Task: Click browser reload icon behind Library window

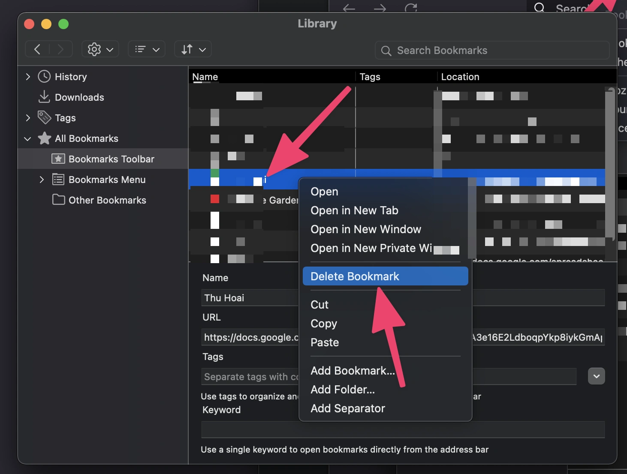Action: 411,7
